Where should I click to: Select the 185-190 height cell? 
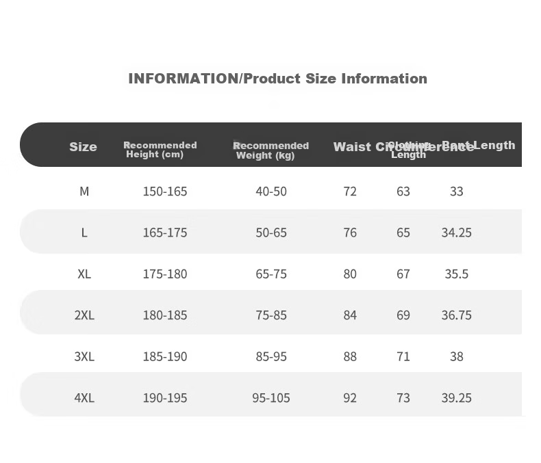tap(165, 356)
